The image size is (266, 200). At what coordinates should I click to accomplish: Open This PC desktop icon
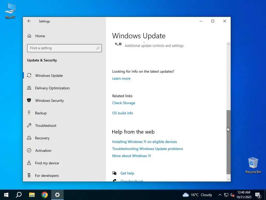(x=10, y=11)
